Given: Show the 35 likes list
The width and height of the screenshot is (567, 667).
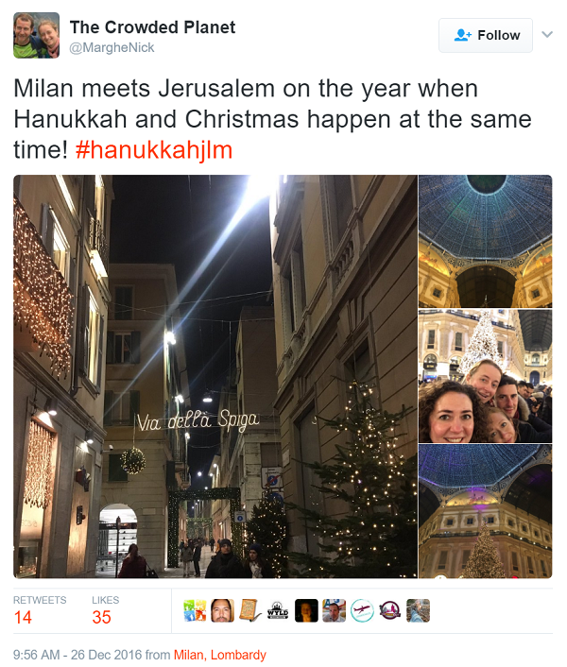Looking at the screenshot, I should 106,610.
